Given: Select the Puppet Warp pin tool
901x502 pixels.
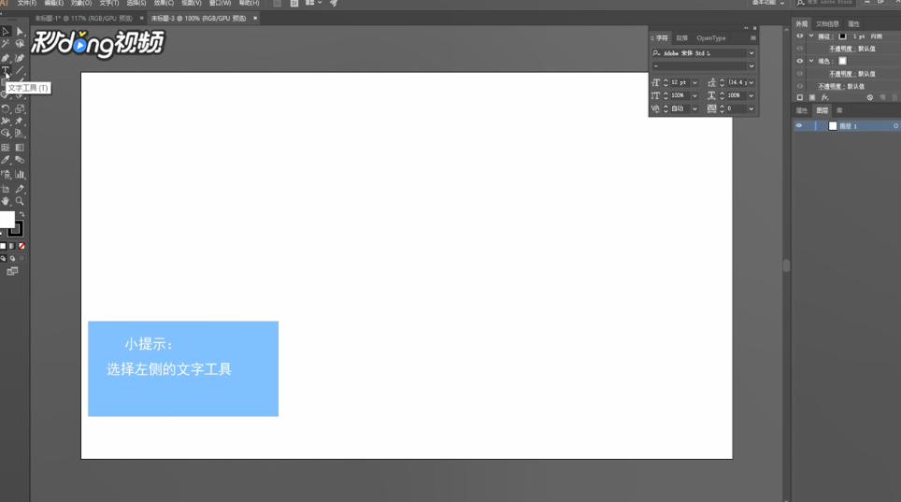Looking at the screenshot, I should 20,121.
